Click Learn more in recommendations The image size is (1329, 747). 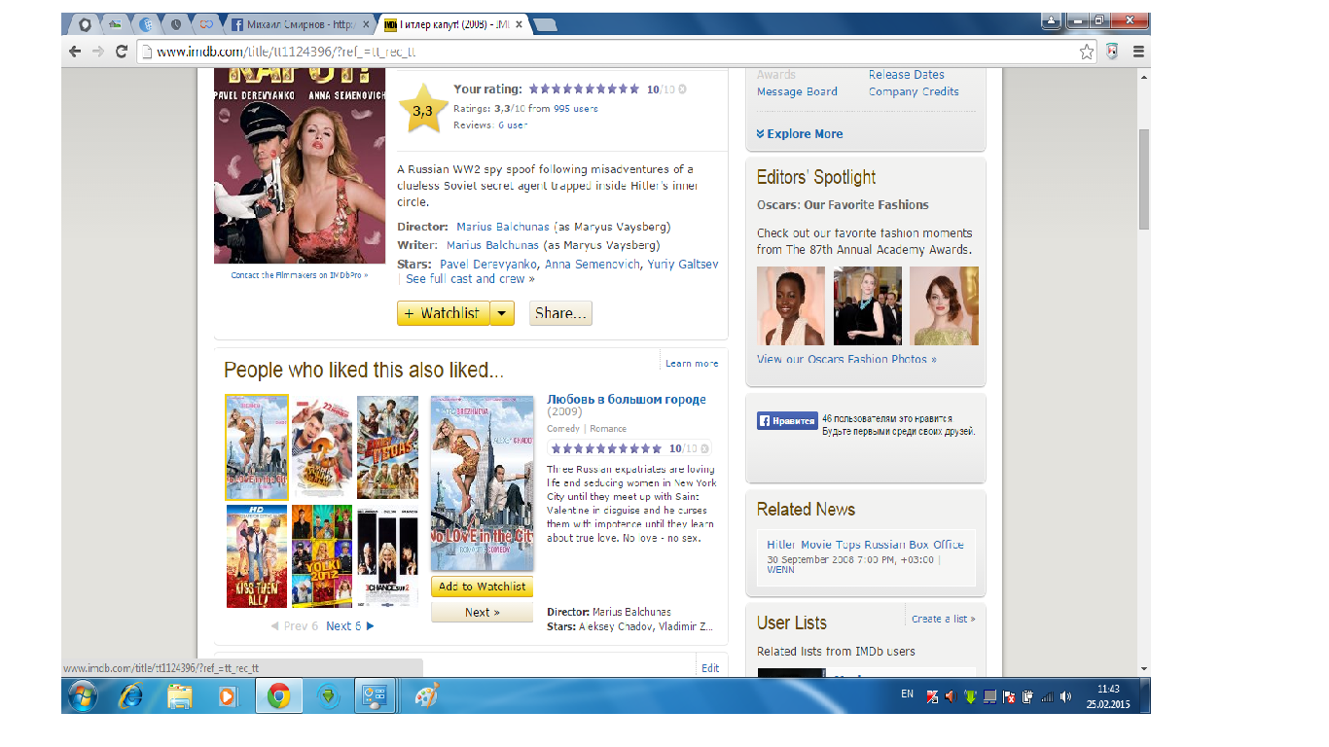tap(692, 364)
